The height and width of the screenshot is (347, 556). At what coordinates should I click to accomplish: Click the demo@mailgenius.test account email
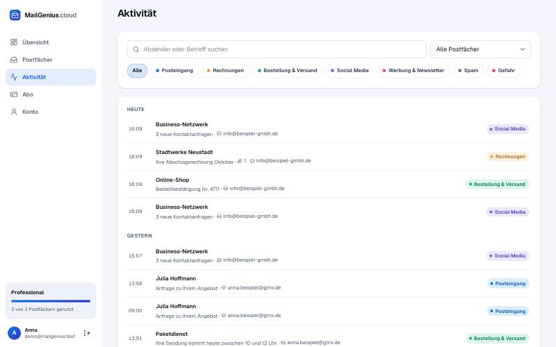pyautogui.click(x=49, y=337)
